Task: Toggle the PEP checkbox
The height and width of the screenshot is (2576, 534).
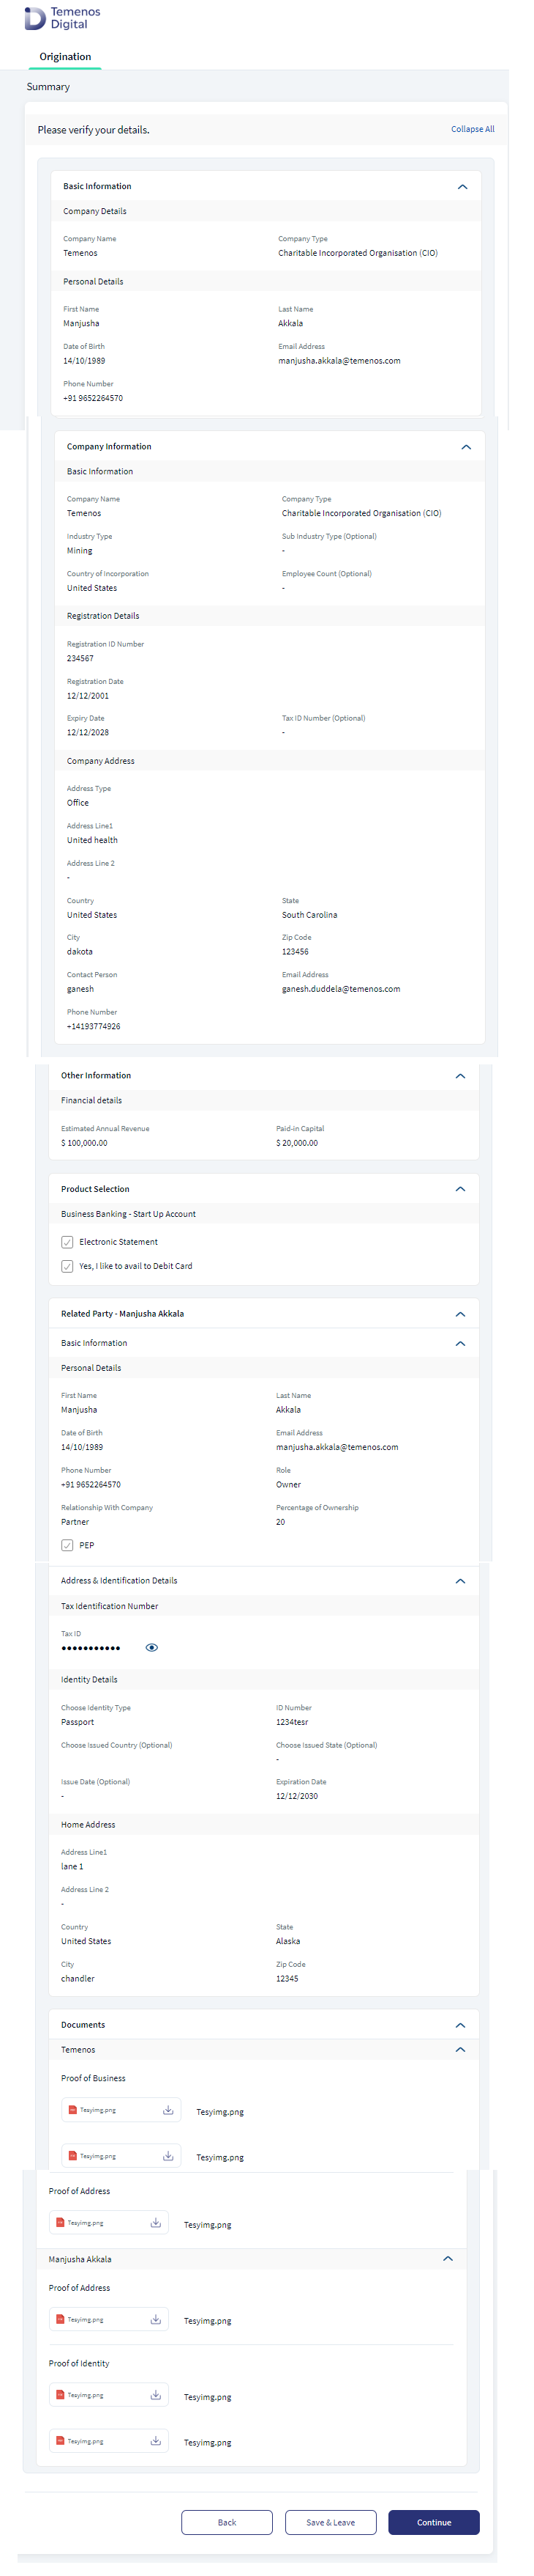Action: coord(67,1545)
